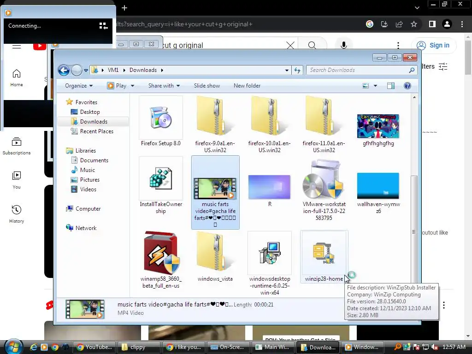Open Explorer help
The image size is (472, 354).
click(x=407, y=86)
